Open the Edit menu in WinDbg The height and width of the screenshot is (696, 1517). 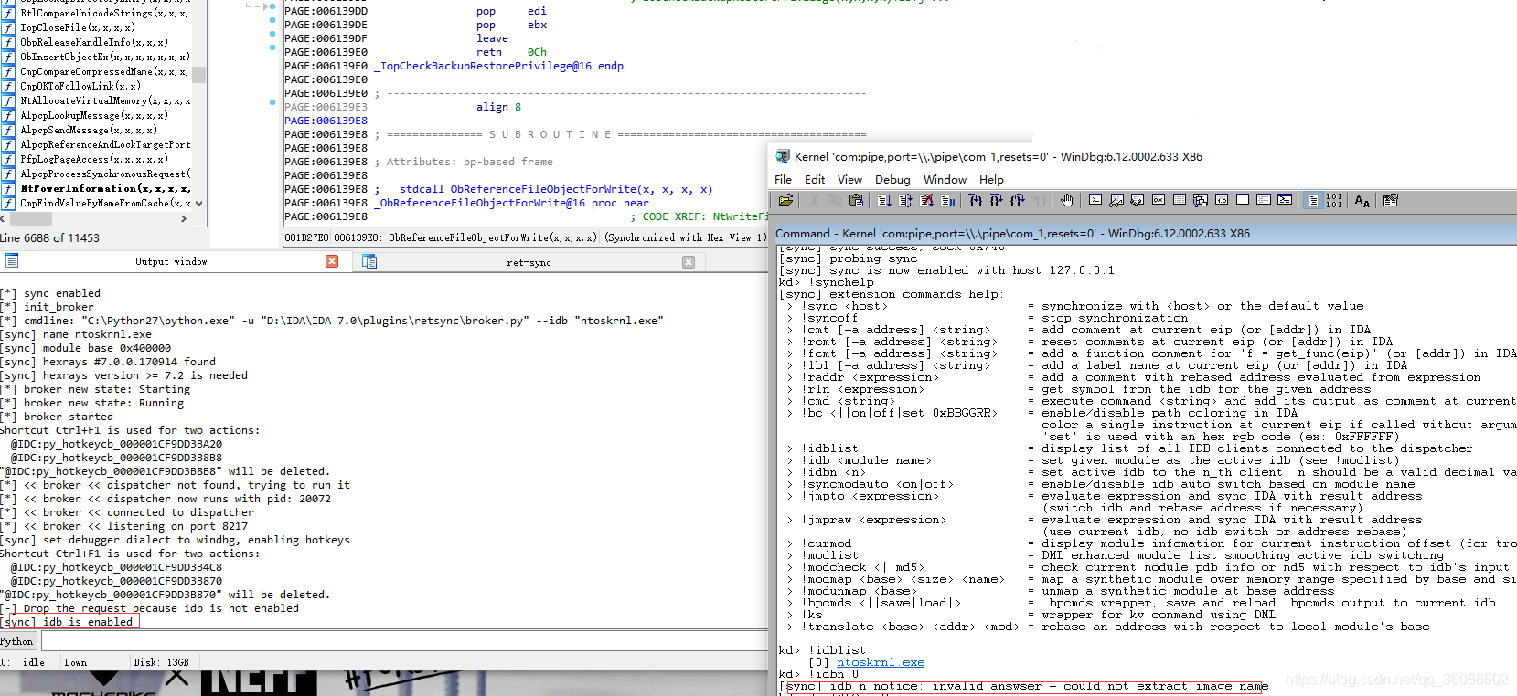pyautogui.click(x=815, y=180)
